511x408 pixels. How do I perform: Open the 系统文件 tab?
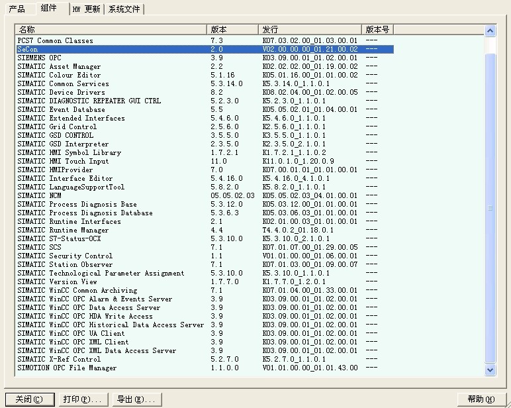pyautogui.click(x=124, y=9)
